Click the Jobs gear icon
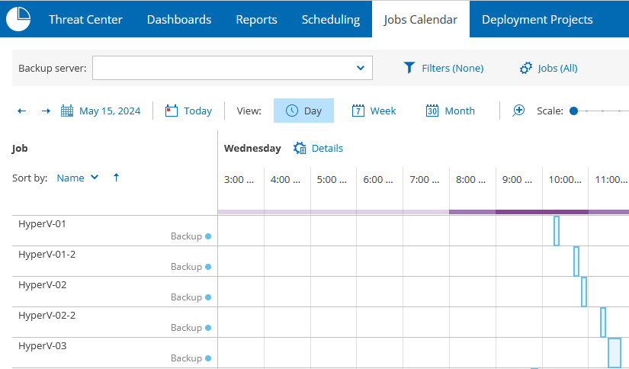Image resolution: width=629 pixels, height=369 pixels. (x=525, y=68)
